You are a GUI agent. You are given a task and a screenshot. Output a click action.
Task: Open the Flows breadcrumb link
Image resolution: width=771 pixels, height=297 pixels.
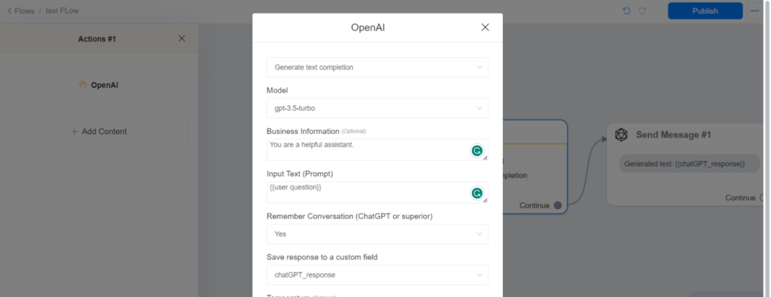[x=24, y=11]
